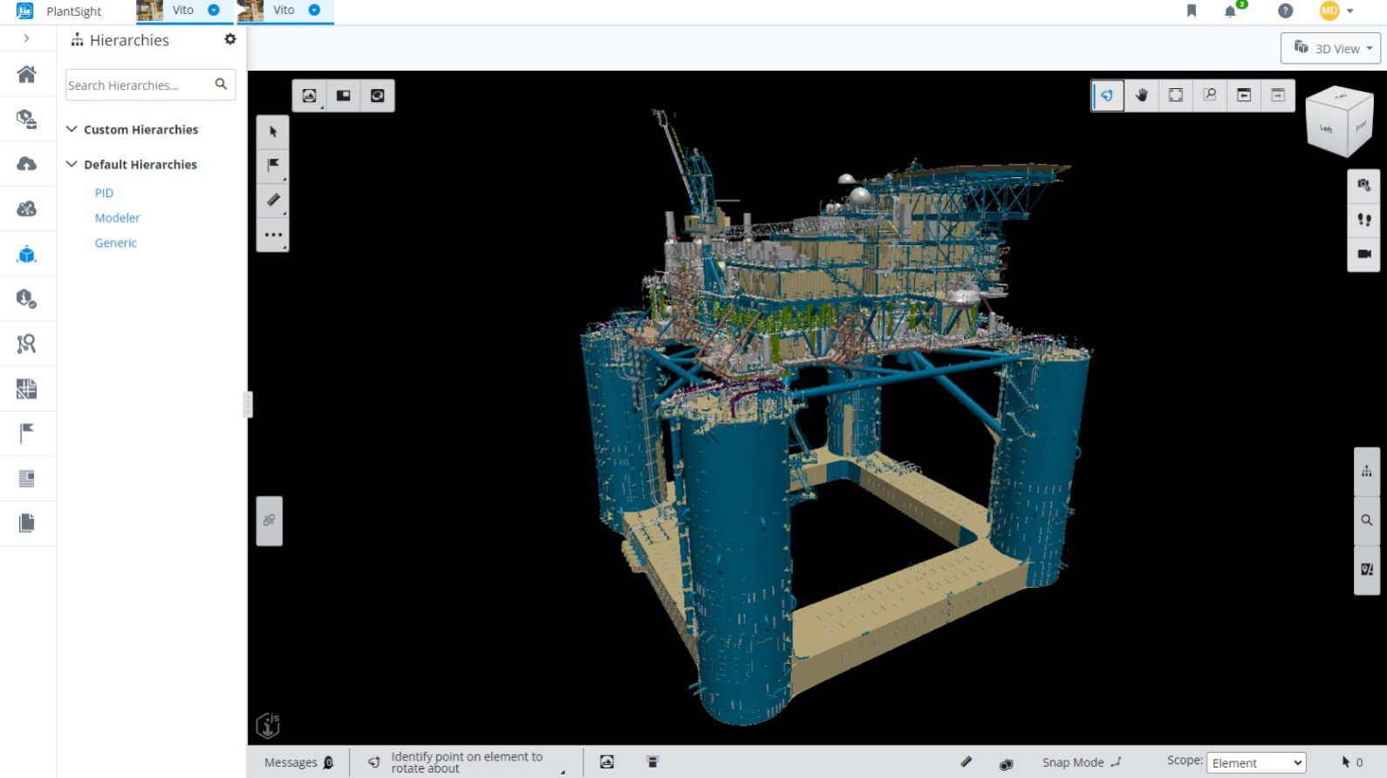The width and height of the screenshot is (1387, 778).
Task: Activate the Fit View tool
Action: [x=1175, y=95]
